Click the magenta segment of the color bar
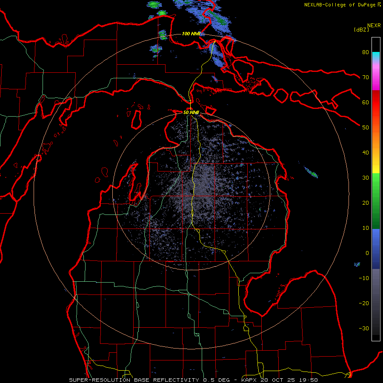Viewport: 383px width, 383px height. pyautogui.click(x=376, y=78)
